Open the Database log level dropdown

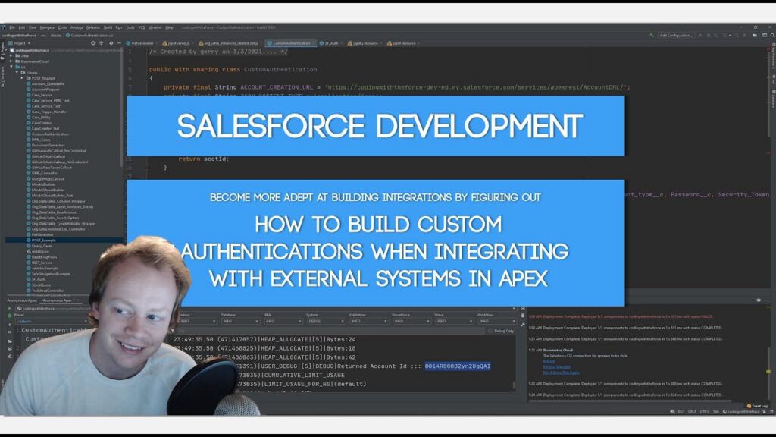click(x=240, y=321)
